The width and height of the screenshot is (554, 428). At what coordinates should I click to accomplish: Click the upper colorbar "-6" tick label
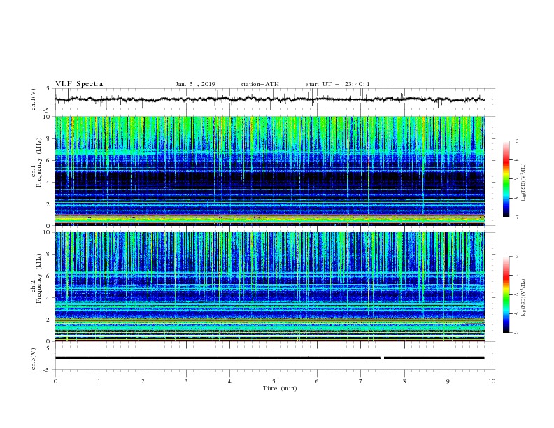516,198
